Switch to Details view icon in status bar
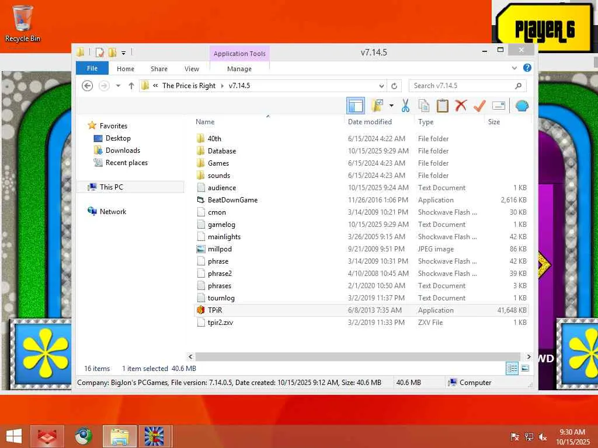Image resolution: width=598 pixels, height=448 pixels. coord(512,369)
